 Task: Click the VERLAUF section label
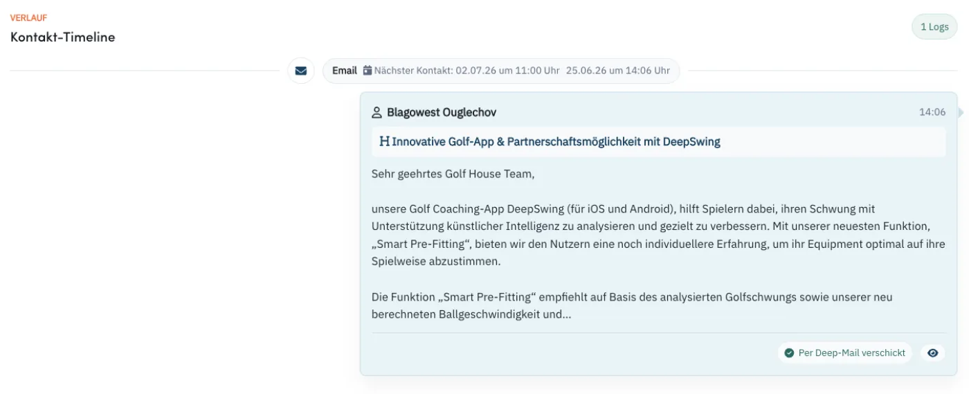28,18
